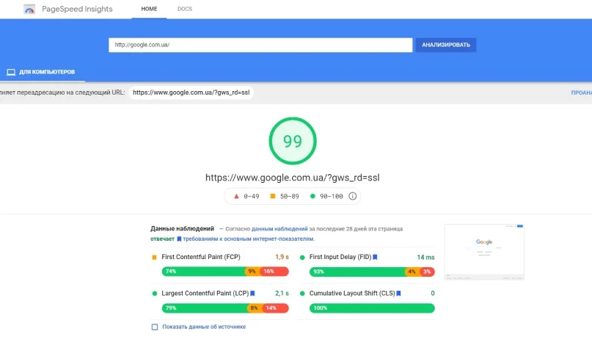Click the bookmark icon next to LCP

point(252,294)
